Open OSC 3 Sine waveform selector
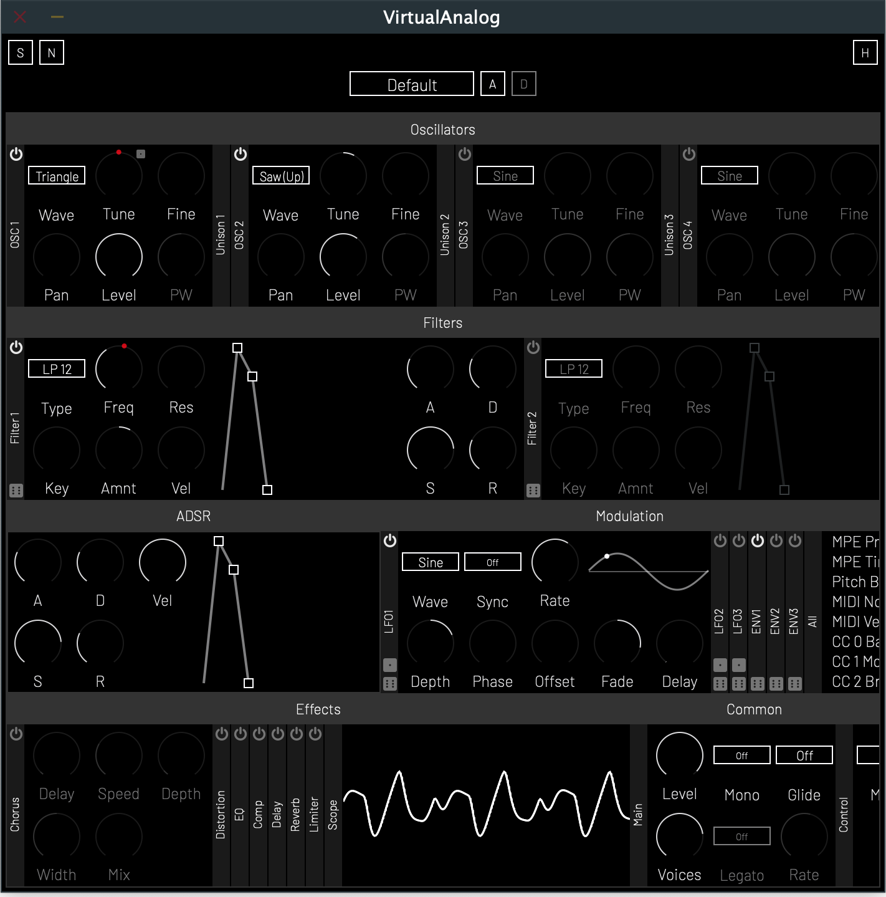Image resolution: width=886 pixels, height=897 pixels. coord(505,176)
